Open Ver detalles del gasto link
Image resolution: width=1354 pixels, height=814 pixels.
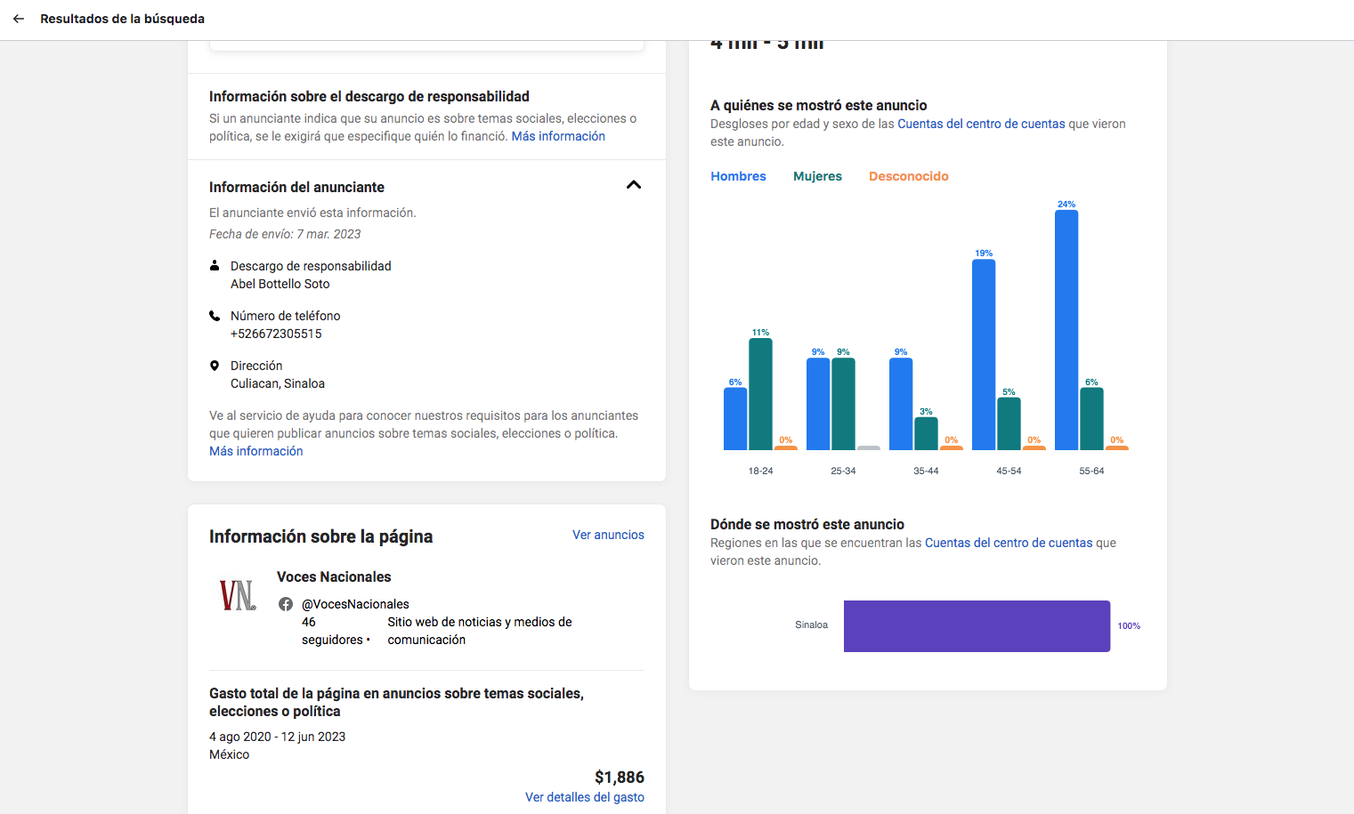click(x=584, y=797)
